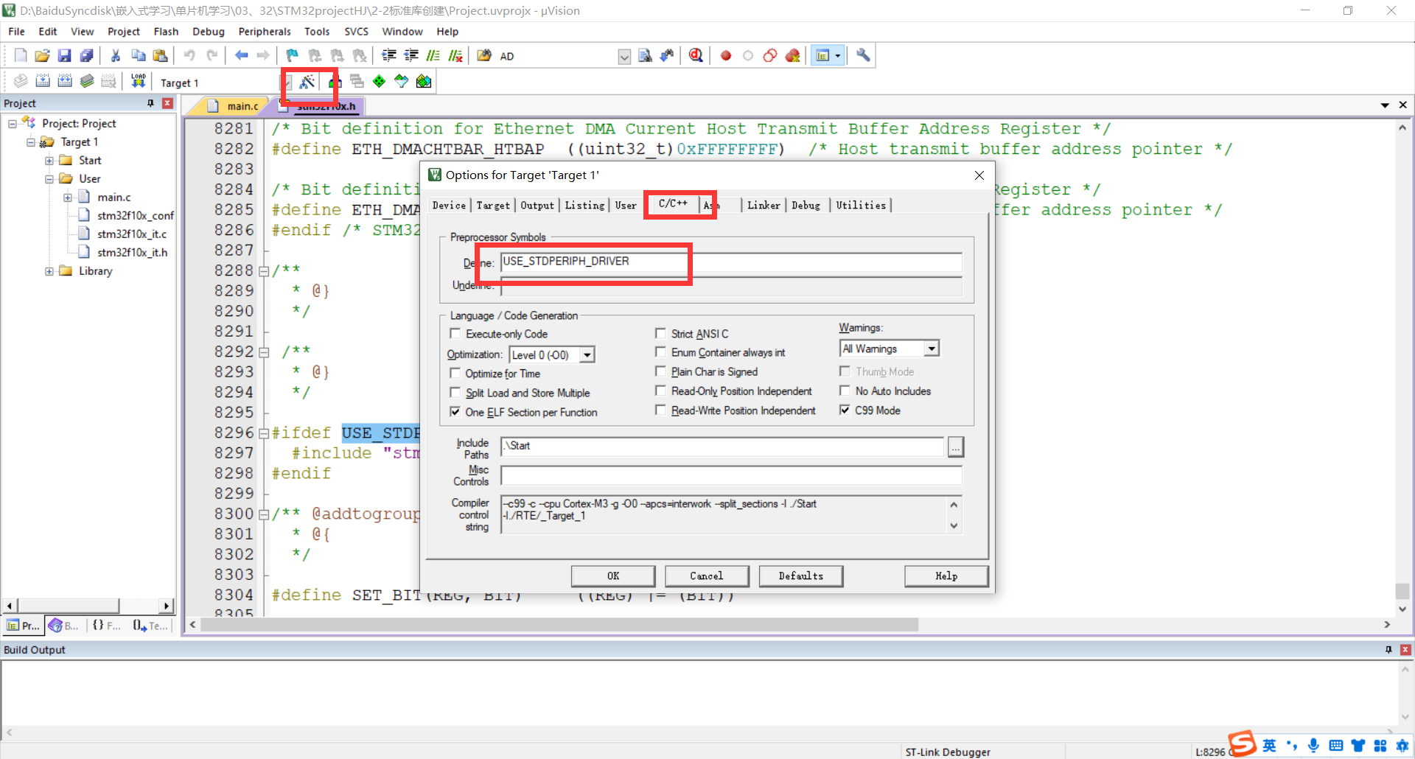The width and height of the screenshot is (1415, 759).
Task: Expand the Library folder node
Action: tap(49, 271)
